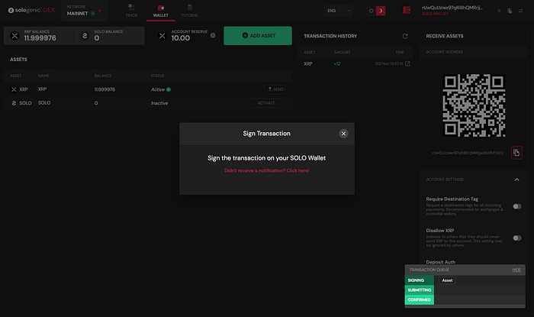534x317 pixels.
Task: Select light theme sun toggle
Action: [372, 11]
